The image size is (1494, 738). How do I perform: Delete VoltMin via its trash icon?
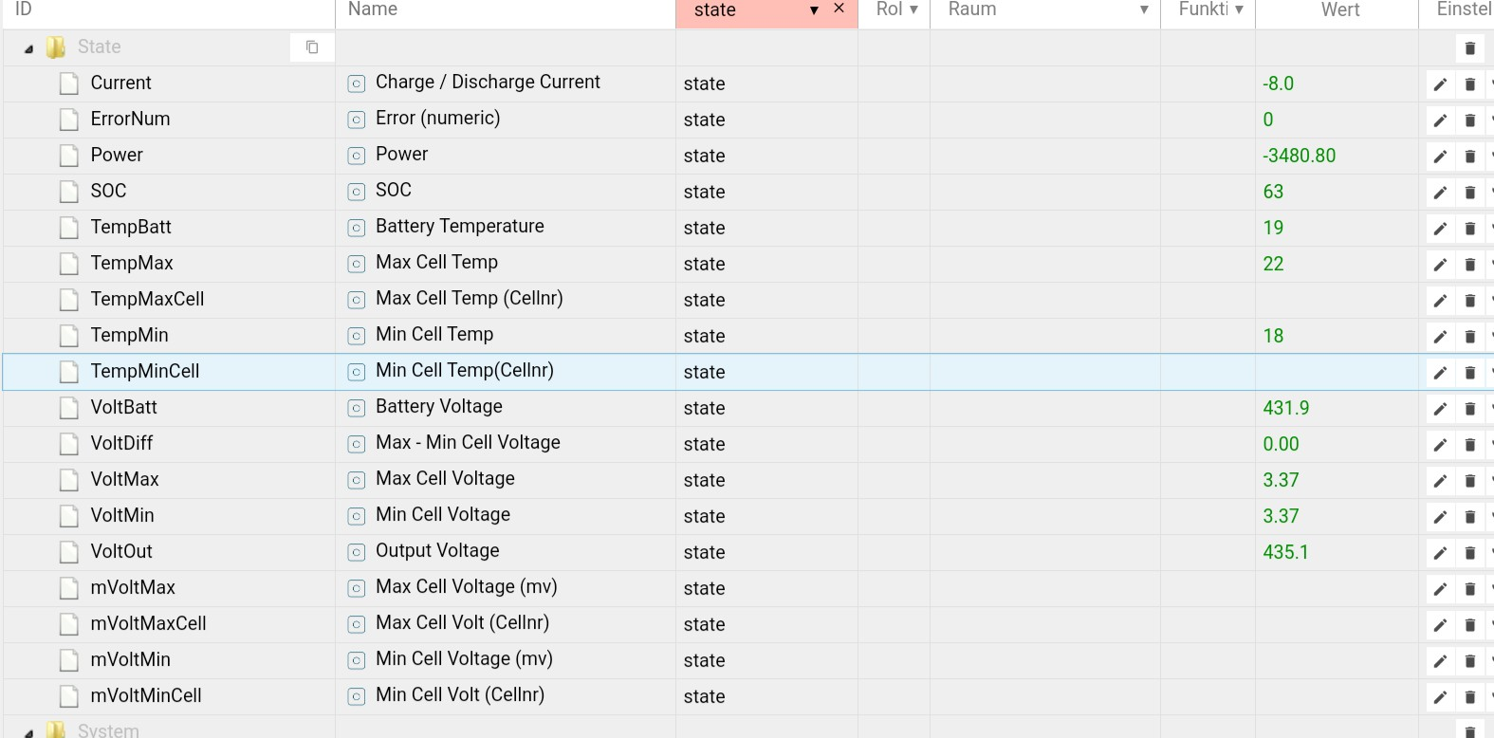click(x=1470, y=517)
